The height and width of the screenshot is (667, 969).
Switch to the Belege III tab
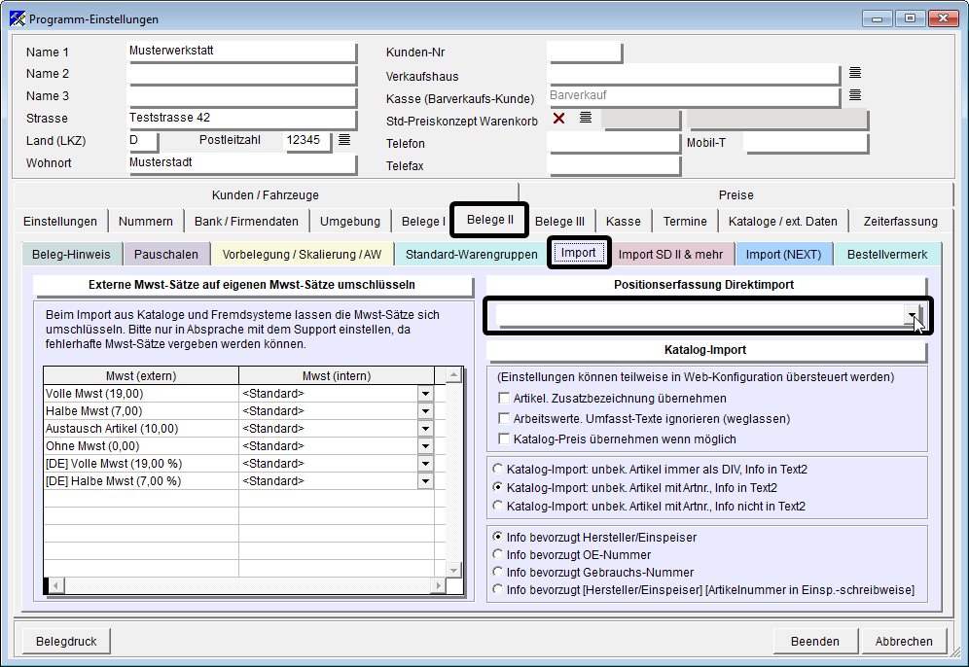(x=559, y=221)
